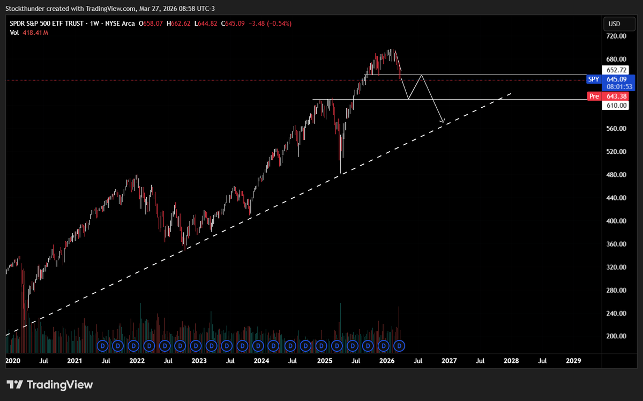Click the 240.00 price axis label
The height and width of the screenshot is (401, 643).
tap(616, 313)
